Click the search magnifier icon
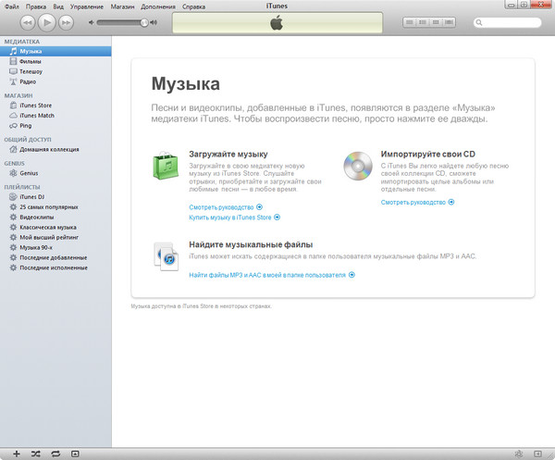 [479, 22]
